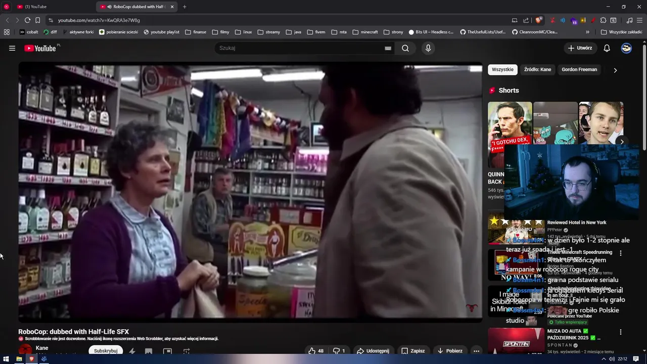Download the video with Pobierz
This screenshot has width=647, height=364.
(x=449, y=350)
